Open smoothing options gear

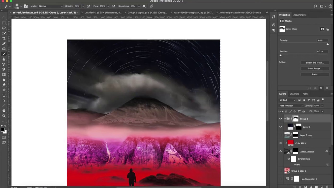point(144,6)
